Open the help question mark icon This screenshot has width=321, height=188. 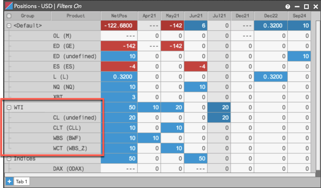(287, 7)
